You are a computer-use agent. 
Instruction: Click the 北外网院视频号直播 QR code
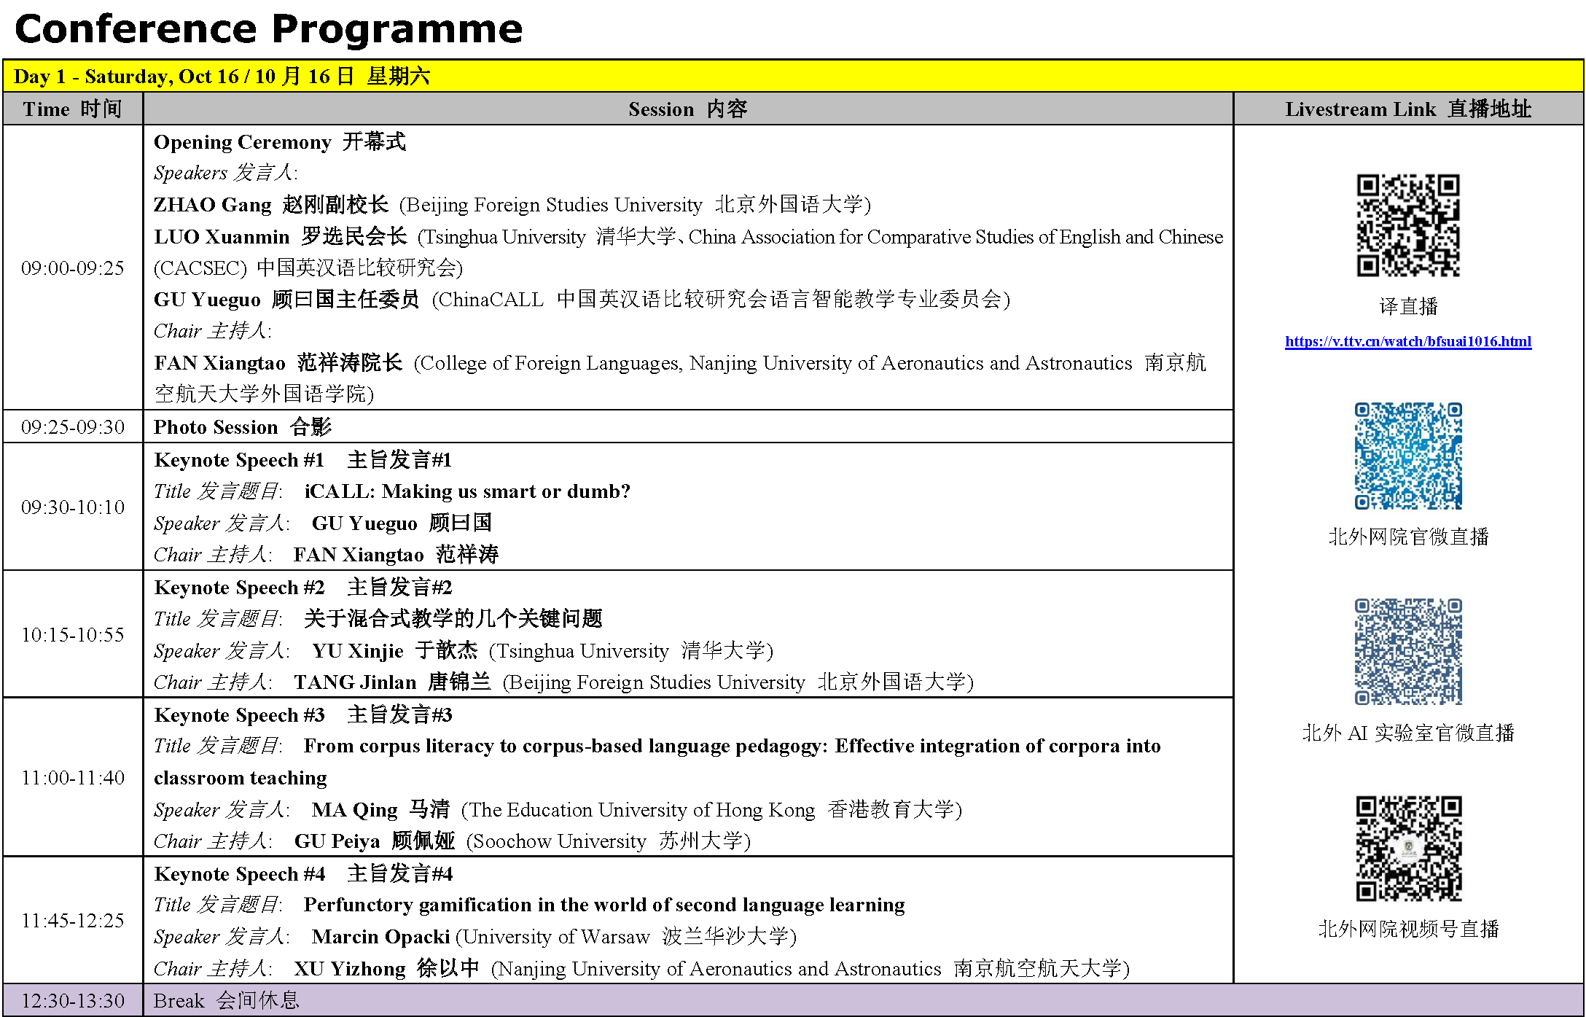coord(1408,848)
